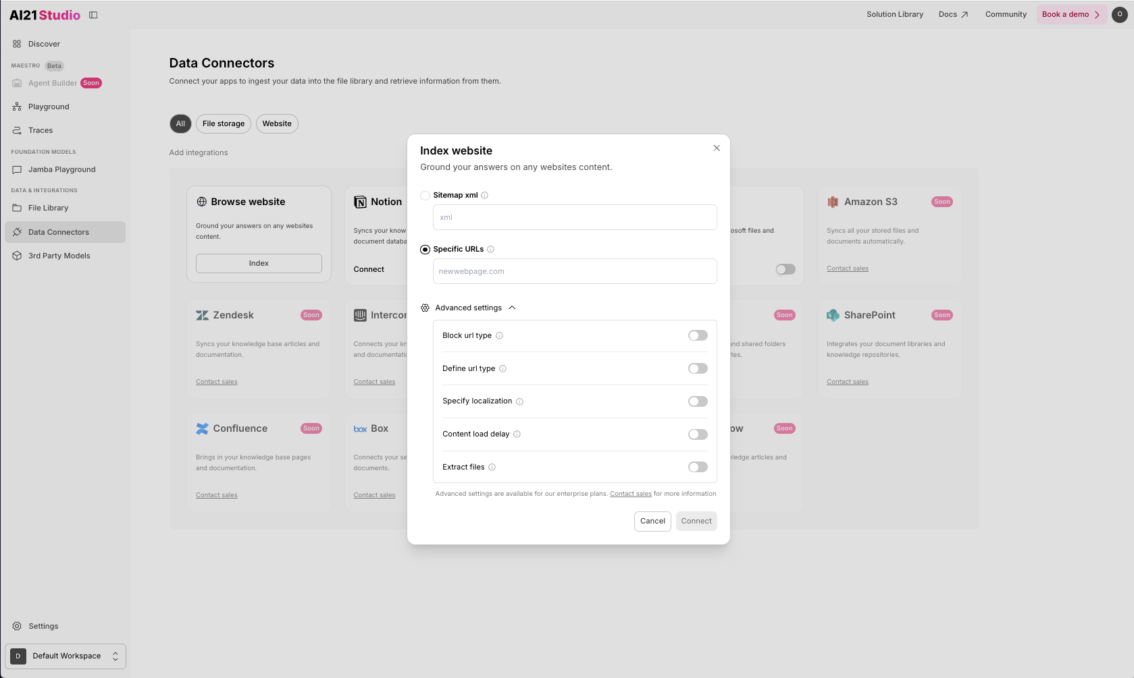Click the Content load delay info icon
This screenshot has width=1134, height=678.
517,434
